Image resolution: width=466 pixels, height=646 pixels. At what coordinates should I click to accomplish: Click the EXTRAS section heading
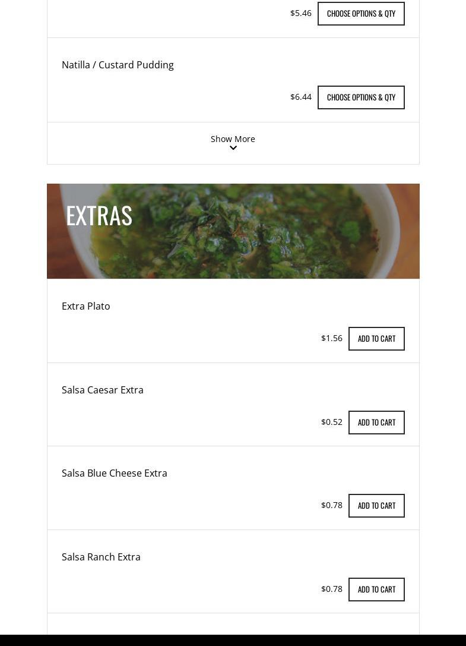pyautogui.click(x=99, y=215)
